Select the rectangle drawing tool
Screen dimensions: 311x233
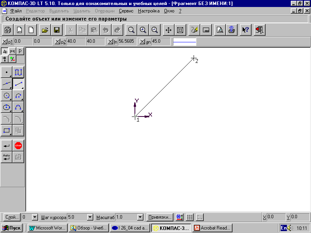coord(7,130)
